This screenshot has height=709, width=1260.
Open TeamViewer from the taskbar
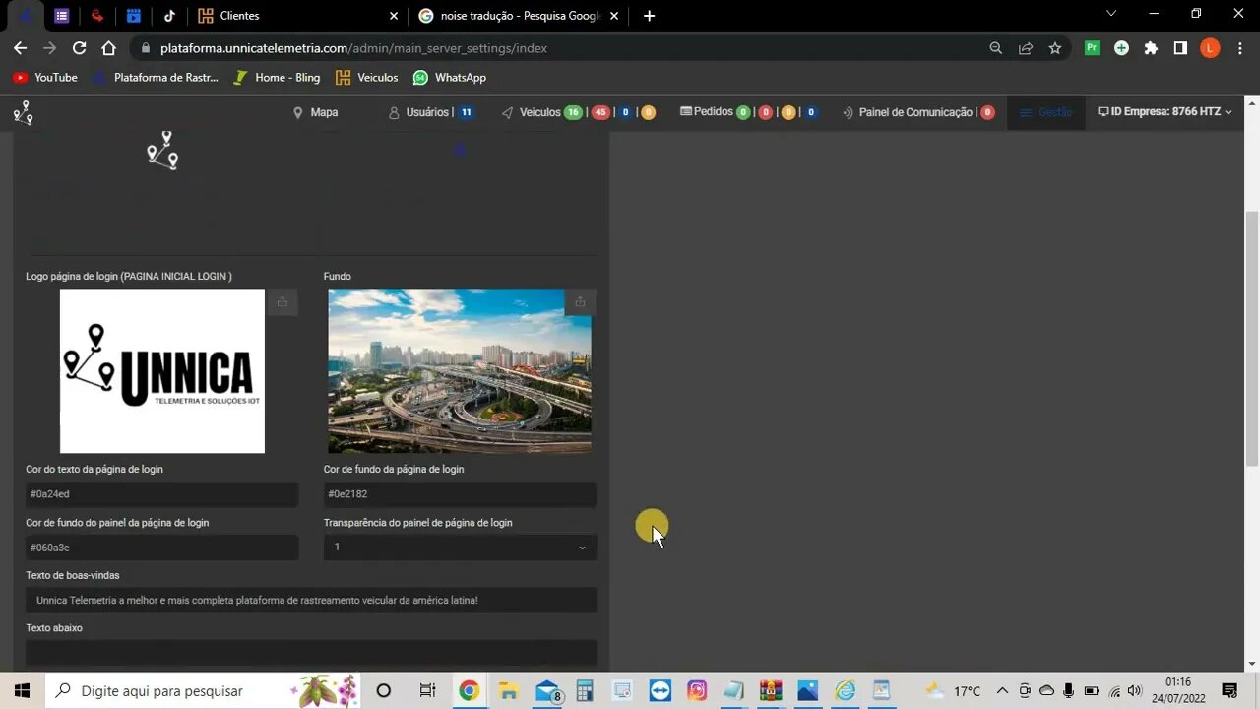(660, 691)
